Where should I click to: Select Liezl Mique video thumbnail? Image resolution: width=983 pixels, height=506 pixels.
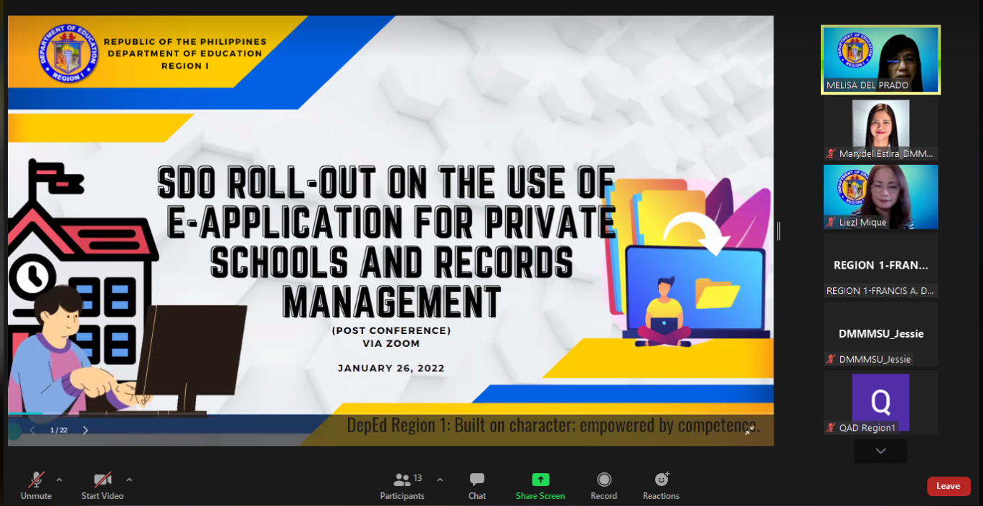coord(881,197)
